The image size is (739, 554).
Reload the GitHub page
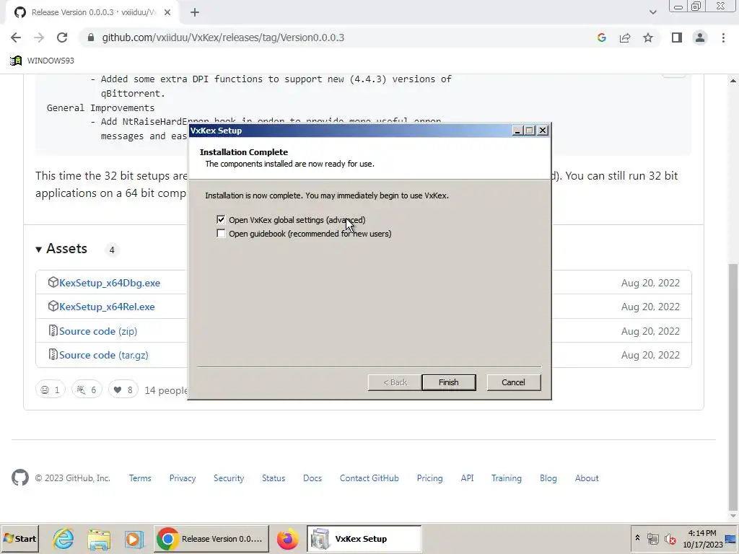(62, 38)
